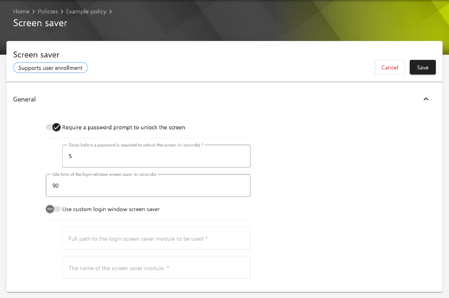Go to Home breadcrumb link
This screenshot has width=449, height=298.
click(x=21, y=11)
